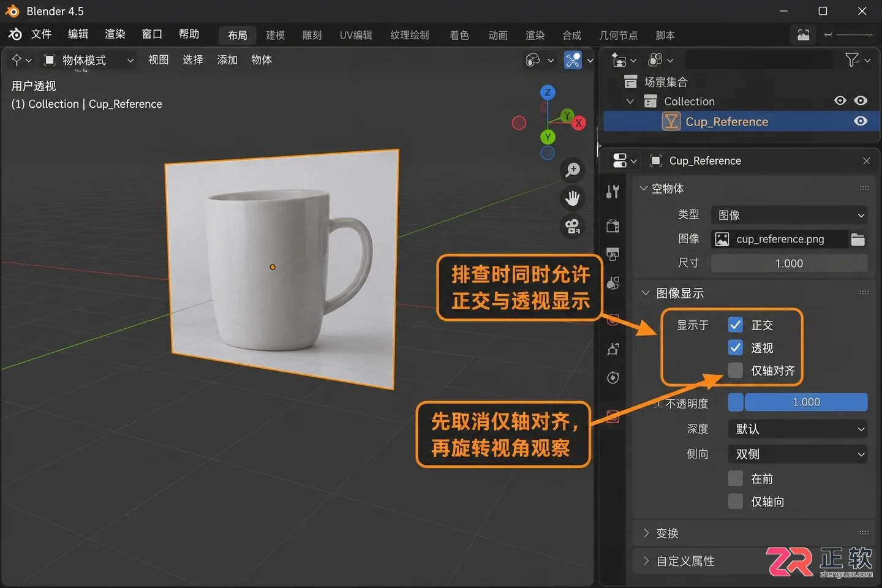Open the 深度 dropdown set to 默认

(797, 429)
